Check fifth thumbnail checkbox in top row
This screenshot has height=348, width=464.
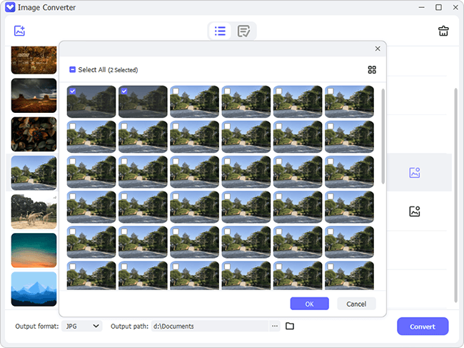279,91
